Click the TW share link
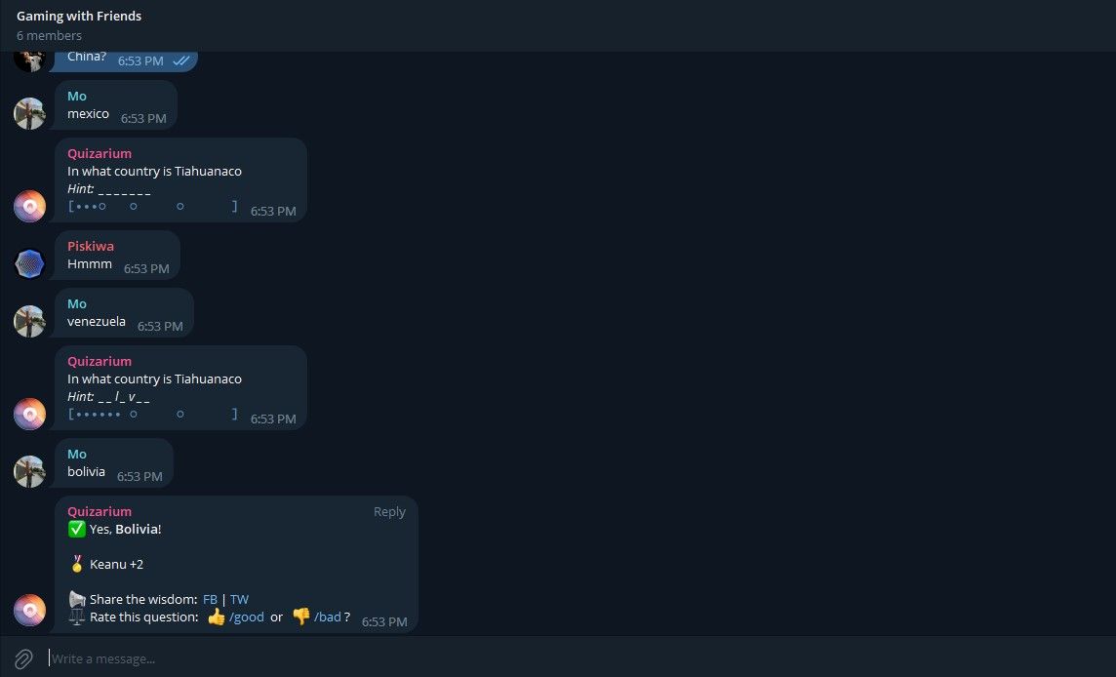Screen dimensions: 1116x677 tap(239, 599)
